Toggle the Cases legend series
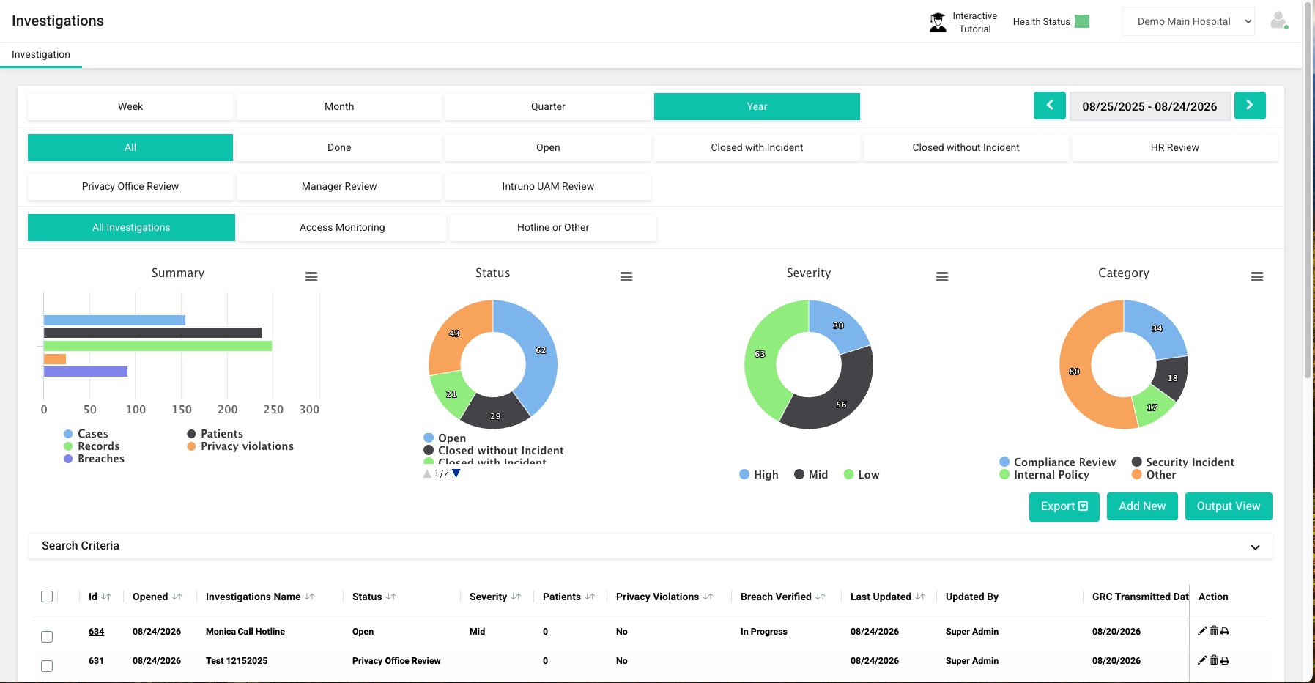 [86, 434]
